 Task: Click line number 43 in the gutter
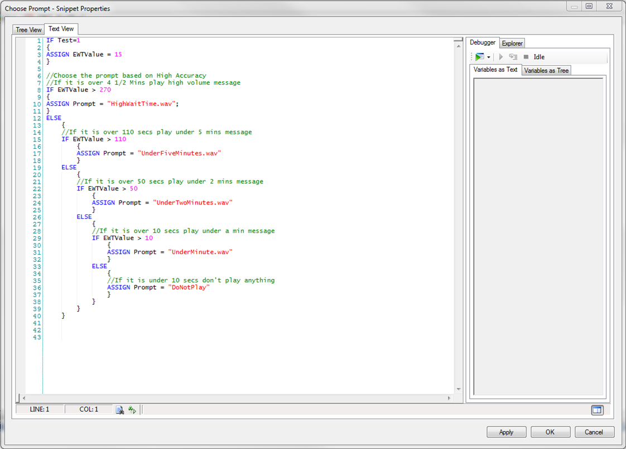click(x=37, y=338)
